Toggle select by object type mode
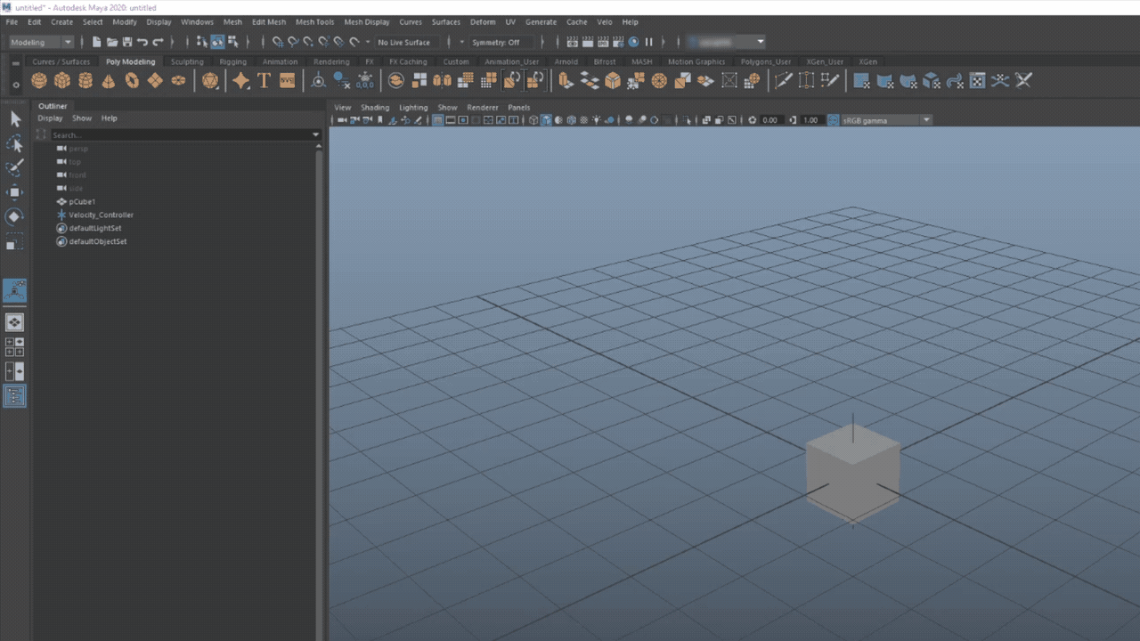1140x641 pixels. point(217,42)
